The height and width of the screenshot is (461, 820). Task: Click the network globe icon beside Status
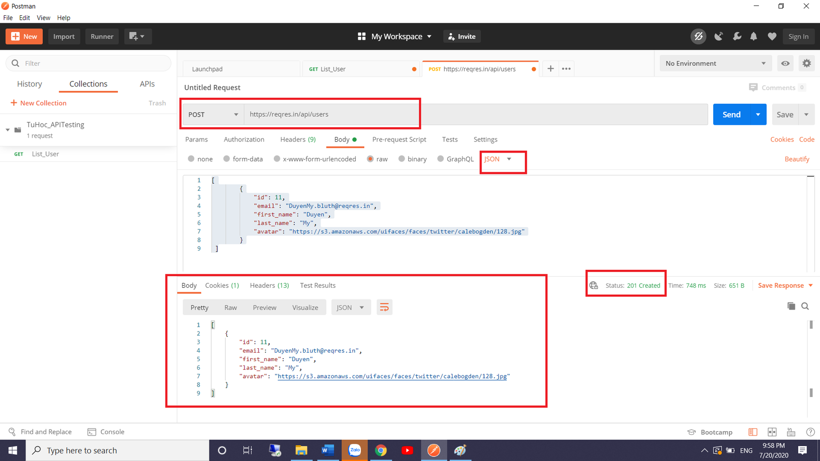594,285
